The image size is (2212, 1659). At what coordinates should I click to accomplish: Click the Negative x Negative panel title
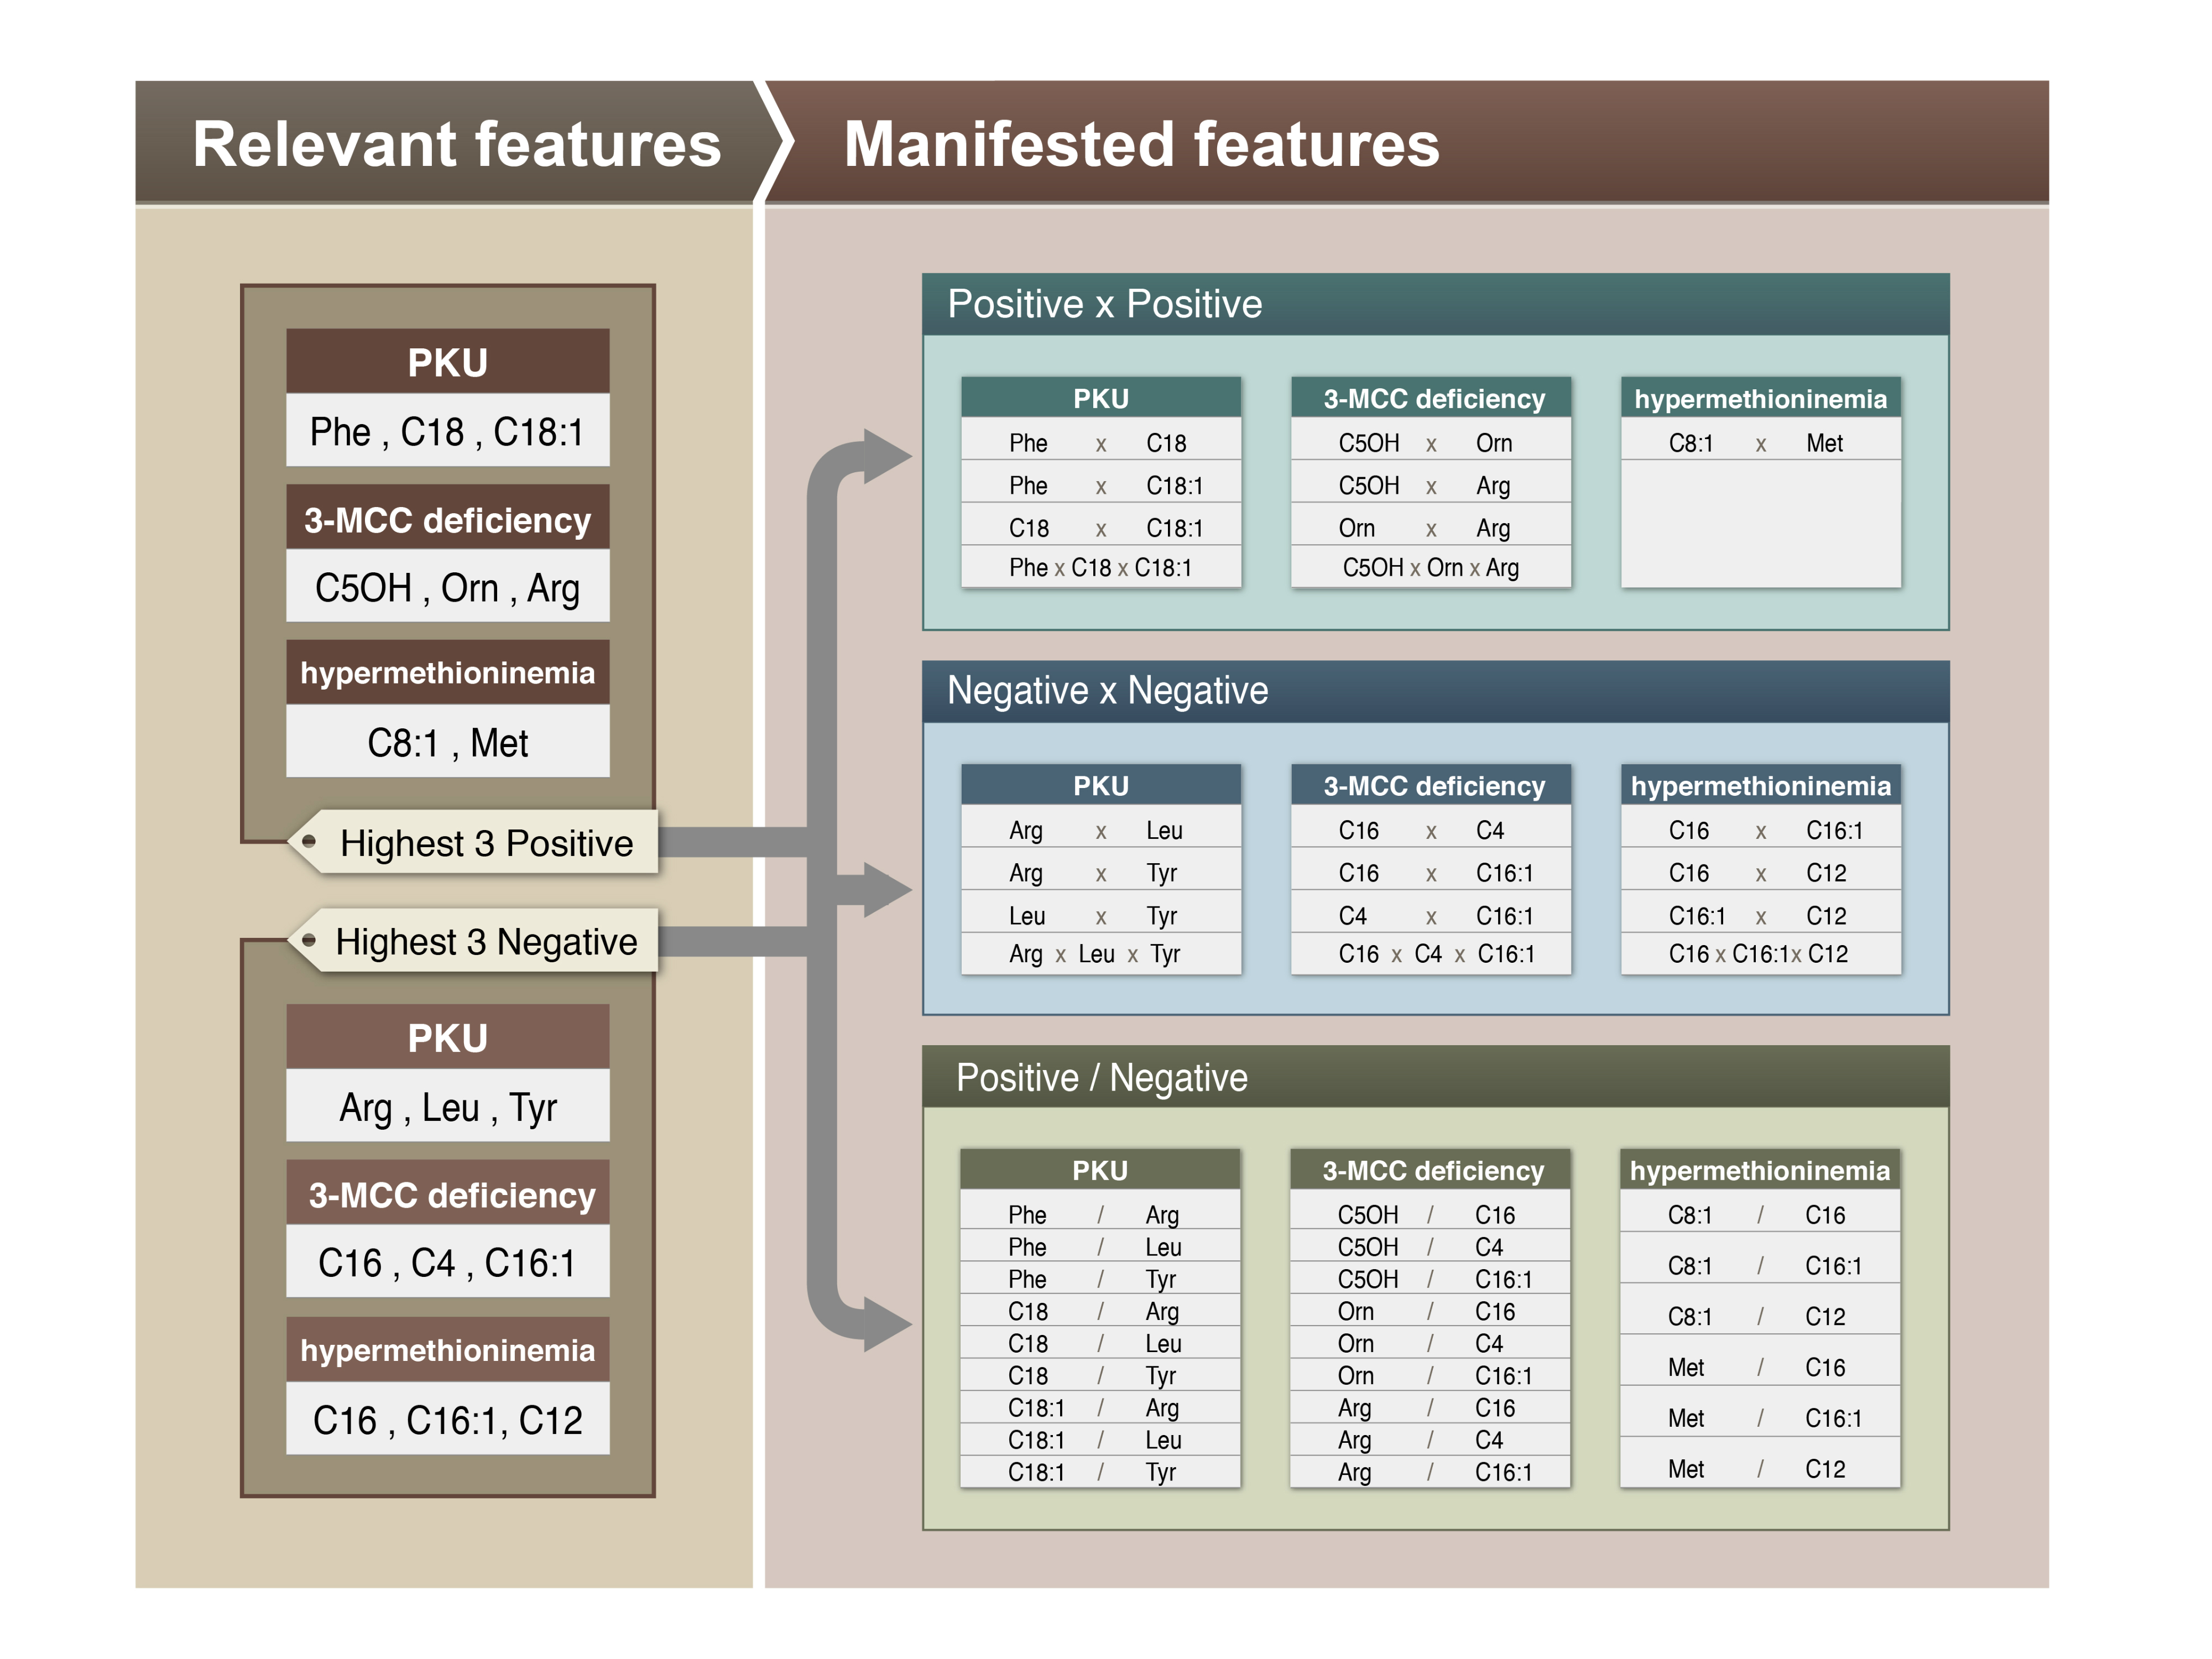tap(1107, 691)
